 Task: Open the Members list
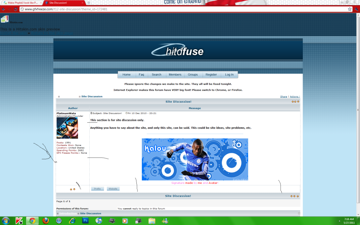[175, 75]
